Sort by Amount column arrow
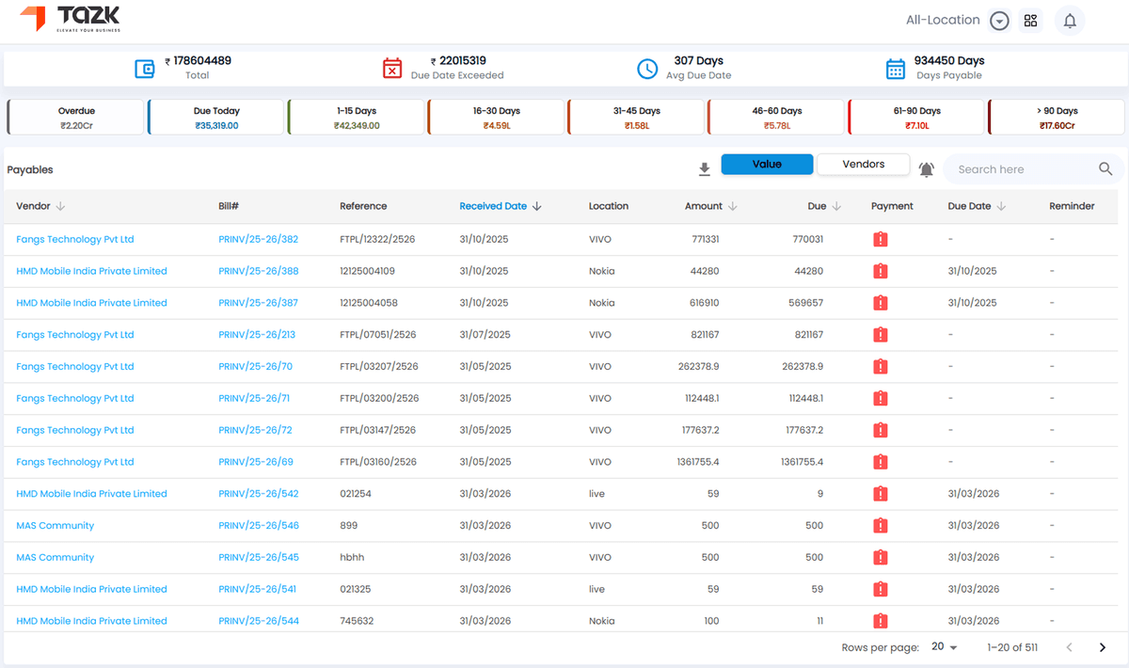 pyautogui.click(x=733, y=206)
